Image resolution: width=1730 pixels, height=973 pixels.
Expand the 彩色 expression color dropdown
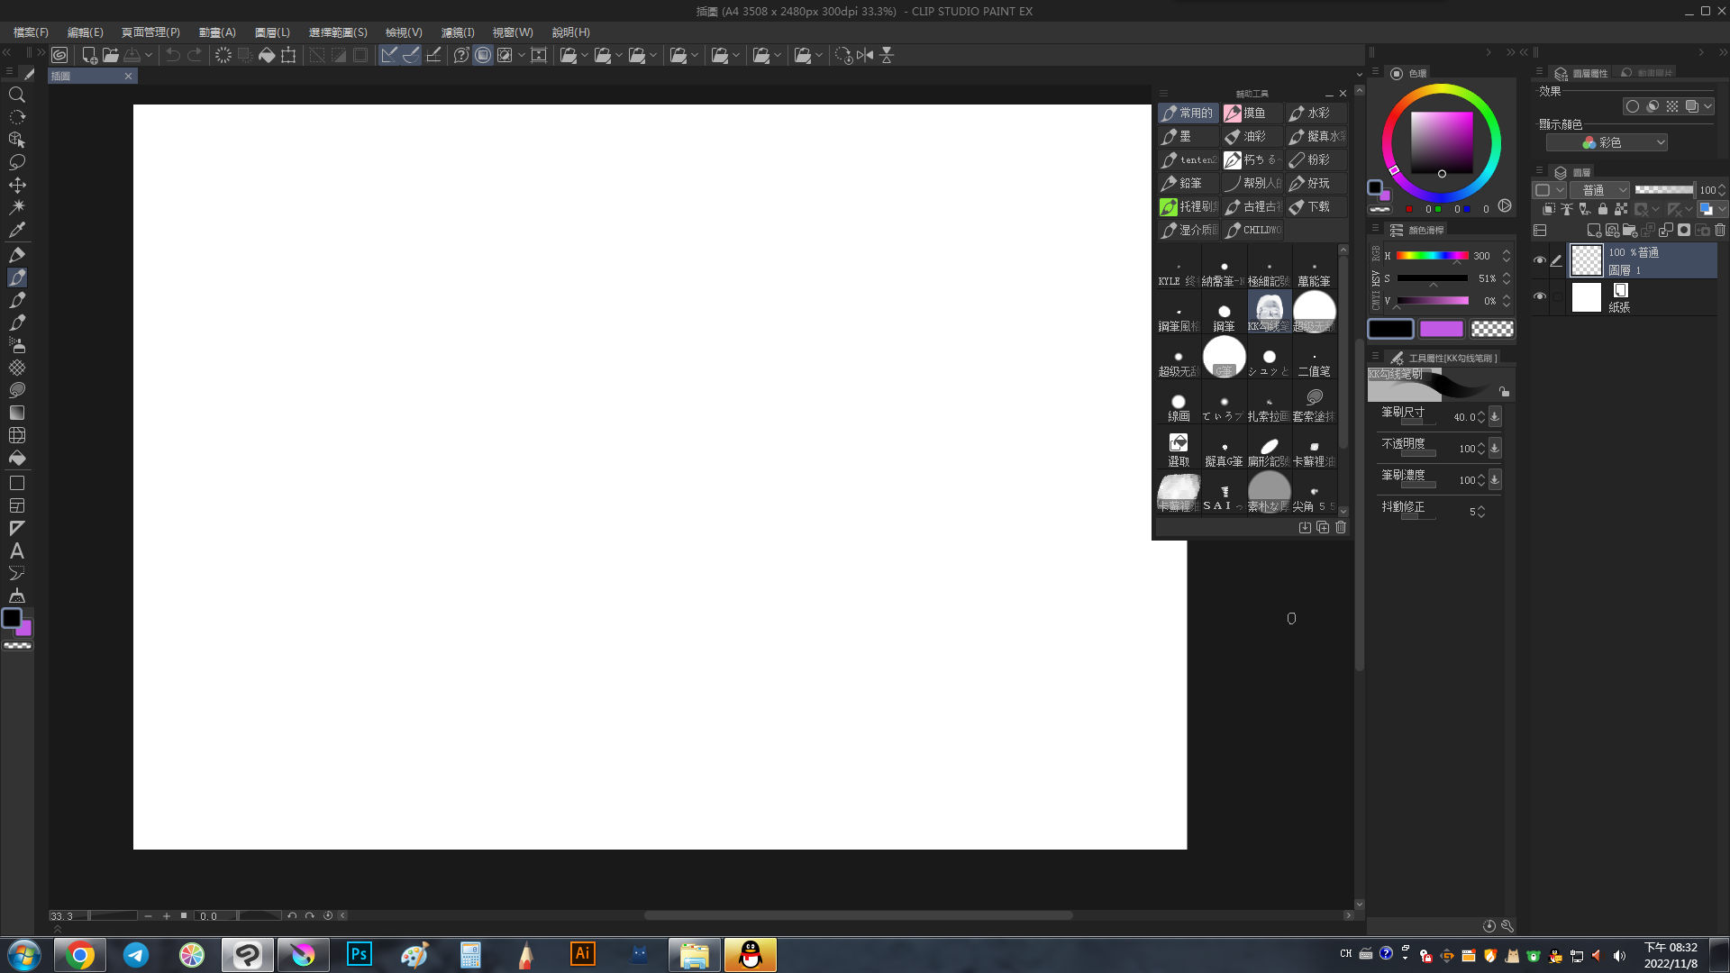pyautogui.click(x=1607, y=142)
